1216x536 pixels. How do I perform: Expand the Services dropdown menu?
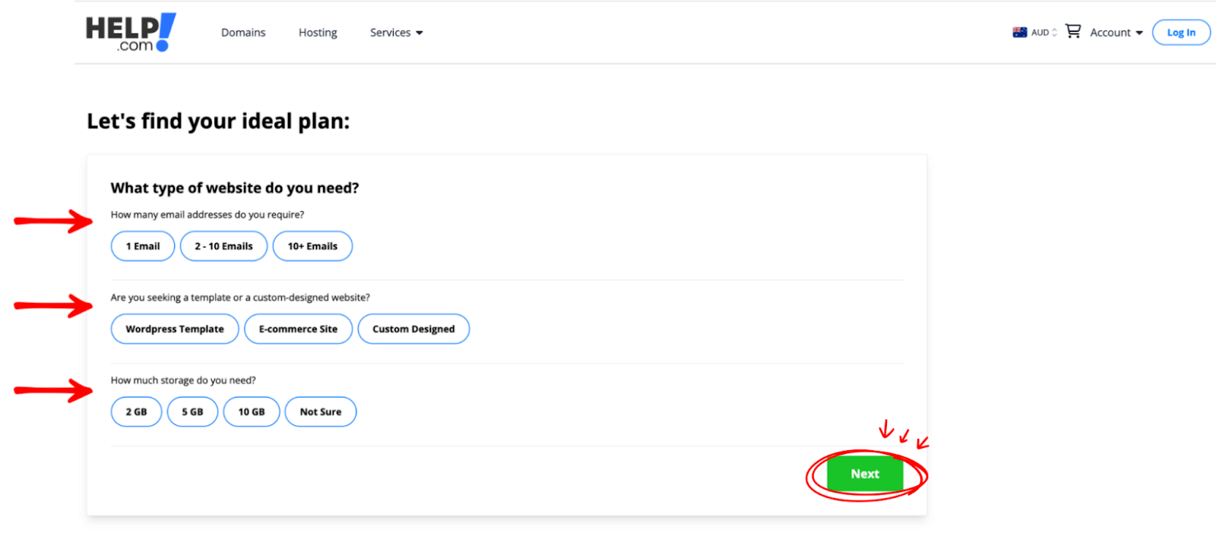click(x=396, y=33)
